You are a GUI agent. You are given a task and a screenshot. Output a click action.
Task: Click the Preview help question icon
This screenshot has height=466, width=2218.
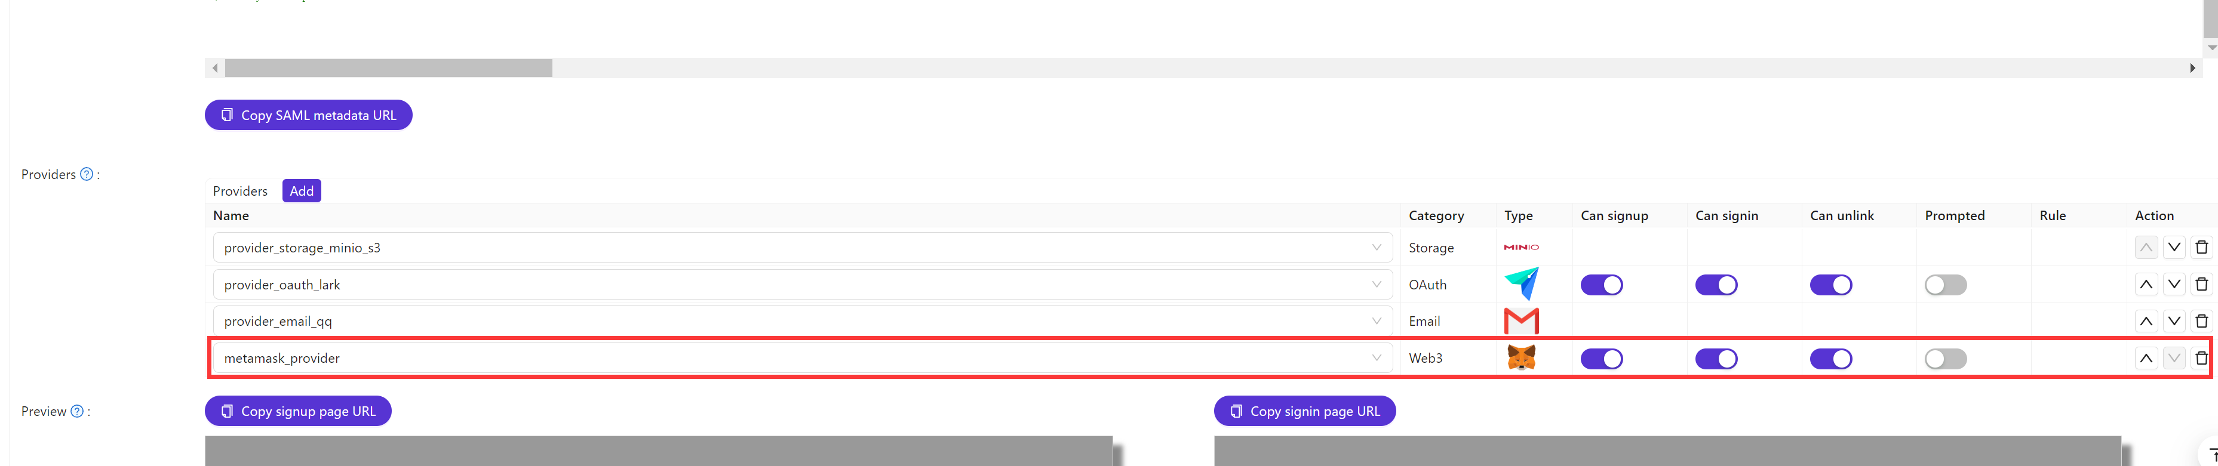point(76,412)
